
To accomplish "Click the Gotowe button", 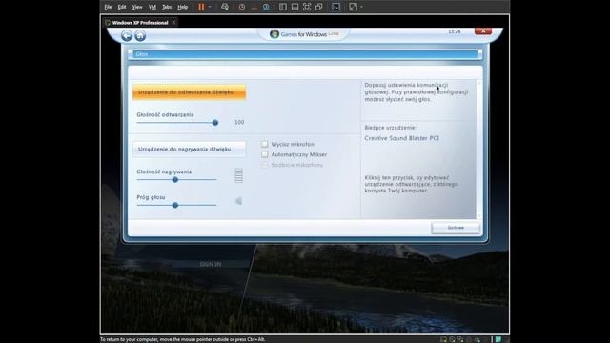I will pyautogui.click(x=456, y=228).
